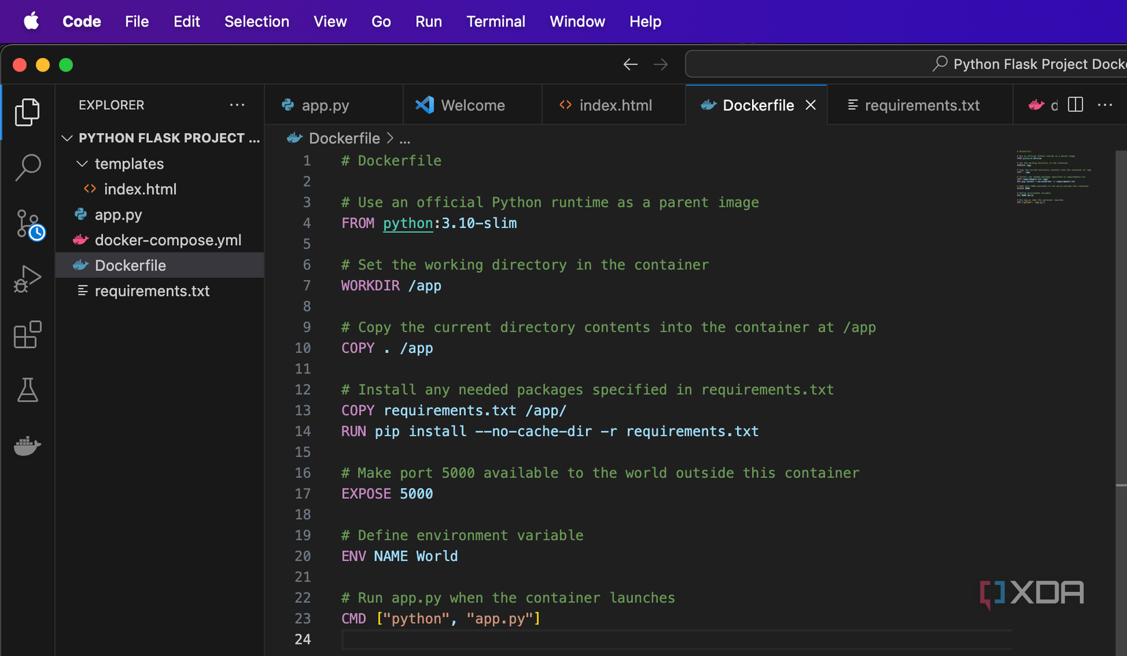1127x656 pixels.
Task: Collapse the PYTHON FLASK PROJECT root folder
Action: coord(67,138)
